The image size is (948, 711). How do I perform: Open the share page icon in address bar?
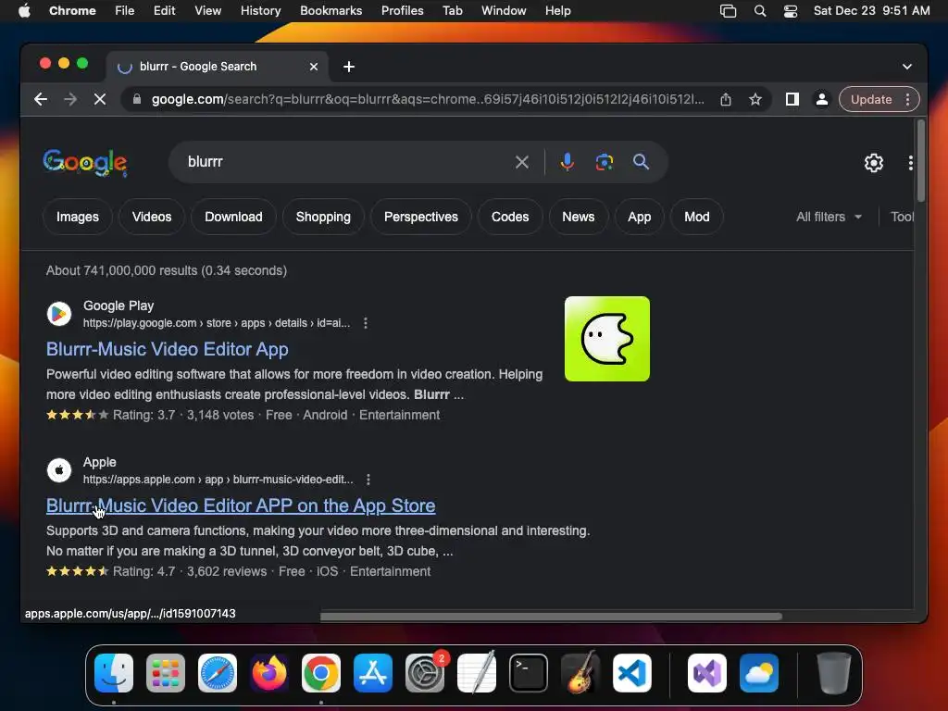tap(726, 99)
